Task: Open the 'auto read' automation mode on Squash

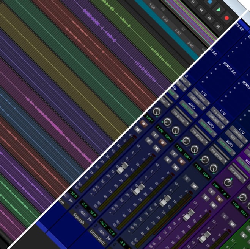Action: (x=188, y=110)
